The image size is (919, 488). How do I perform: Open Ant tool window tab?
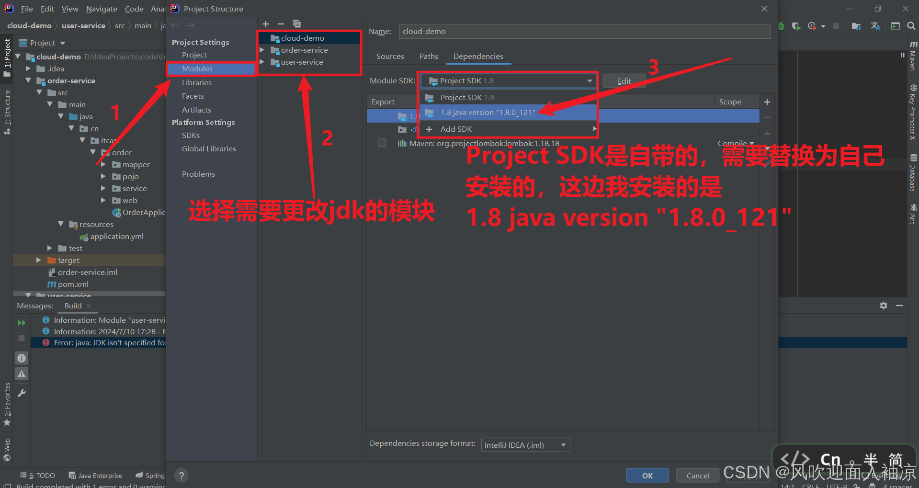[913, 214]
